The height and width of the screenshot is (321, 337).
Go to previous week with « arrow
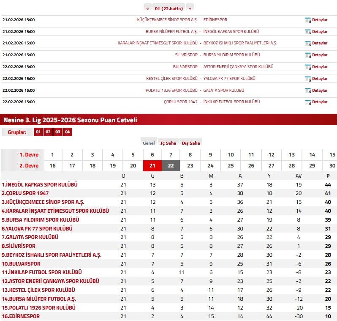click(x=148, y=8)
